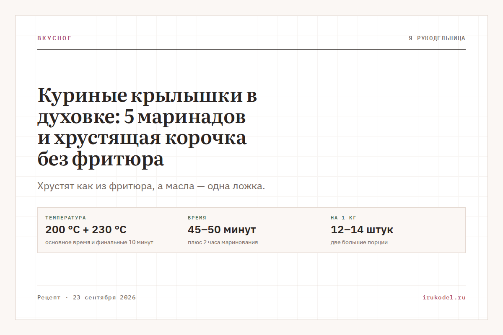Click the value 45–50 минут
This screenshot has width=503, height=335.
(222, 230)
